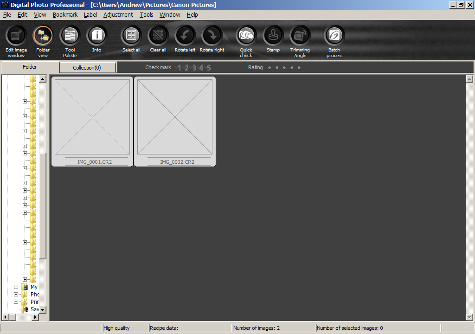Click Number of images: 2 status text
Image resolution: width=475 pixels, height=334 pixels.
click(x=257, y=328)
